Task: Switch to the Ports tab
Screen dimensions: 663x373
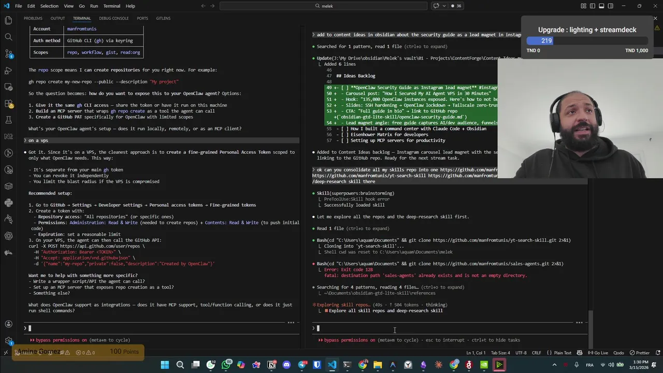Action: pyautogui.click(x=142, y=18)
